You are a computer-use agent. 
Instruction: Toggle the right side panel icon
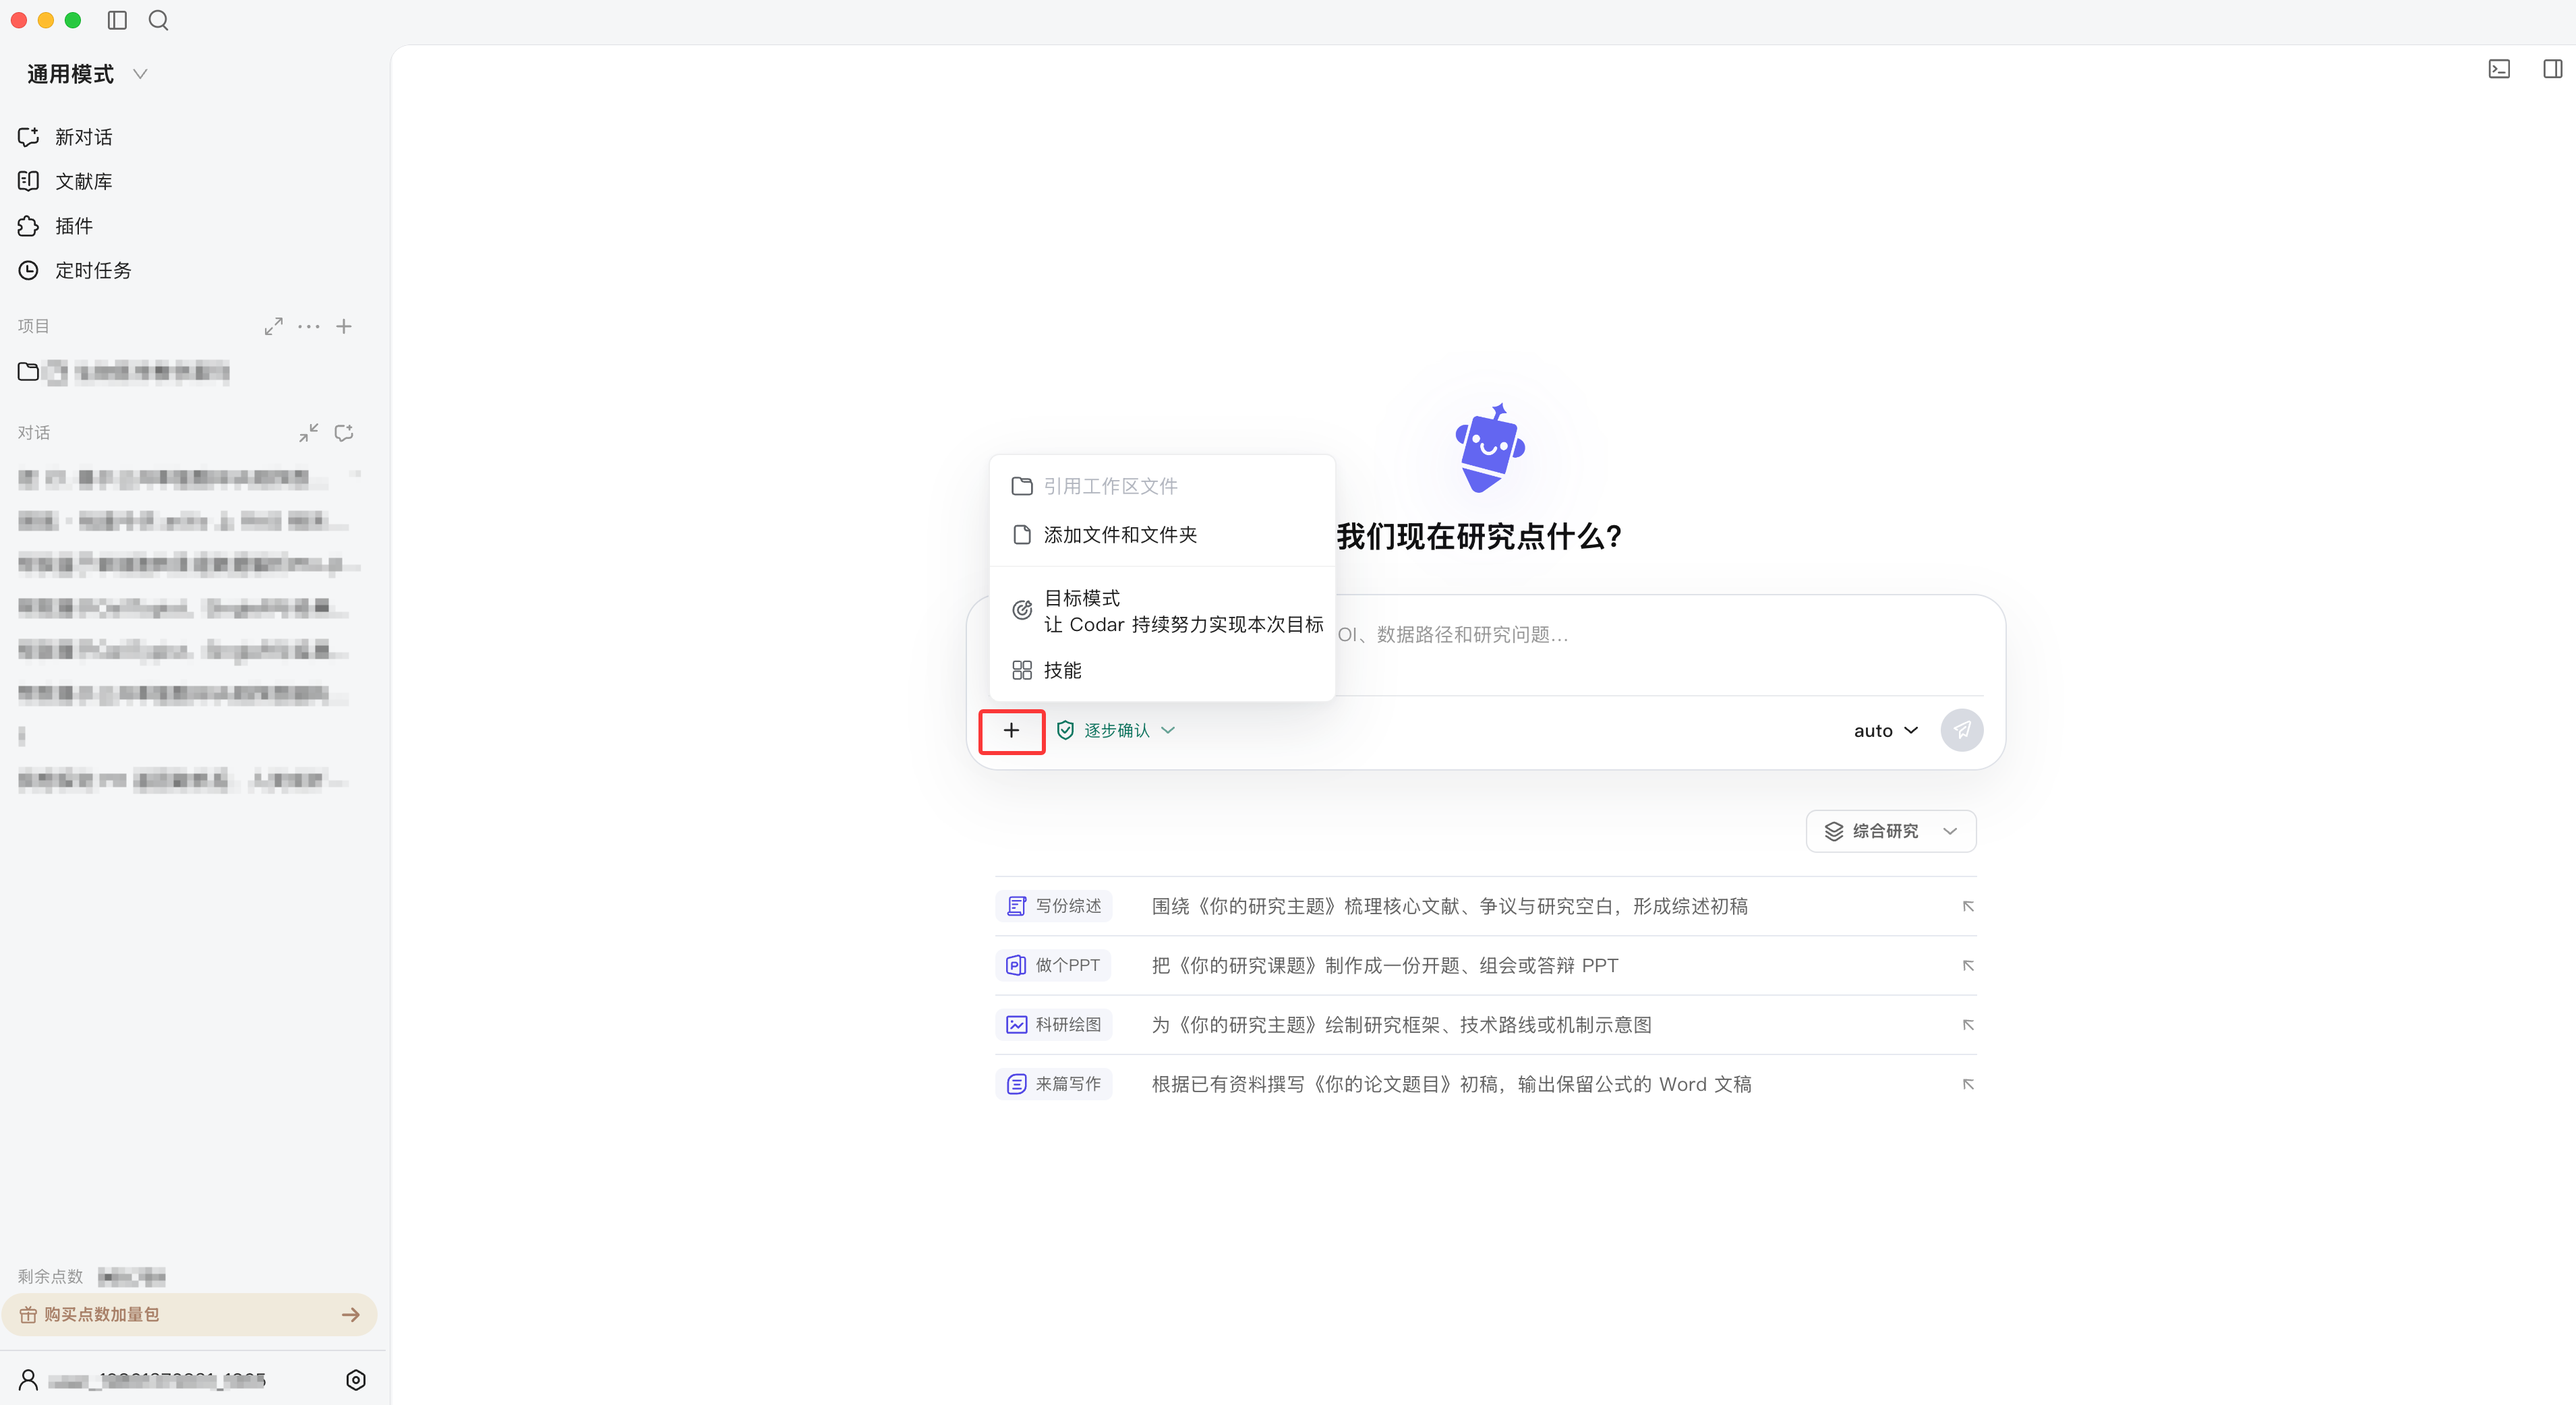[2553, 69]
